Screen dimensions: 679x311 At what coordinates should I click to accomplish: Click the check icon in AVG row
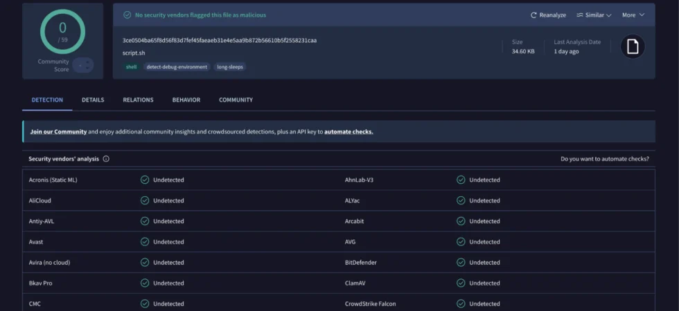(461, 242)
